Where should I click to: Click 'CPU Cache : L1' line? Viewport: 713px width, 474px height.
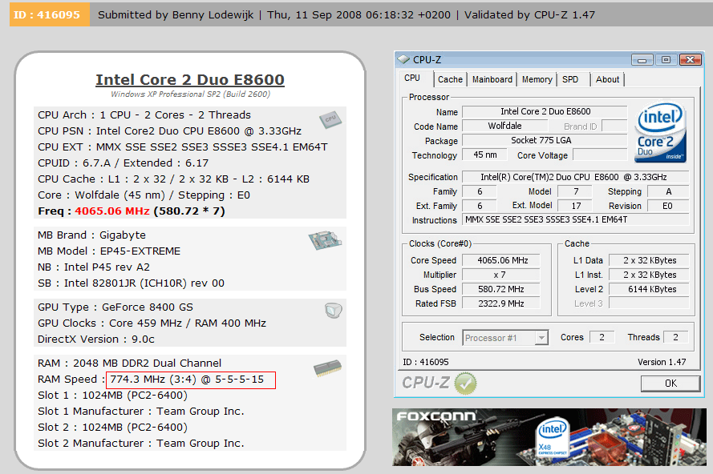(174, 179)
